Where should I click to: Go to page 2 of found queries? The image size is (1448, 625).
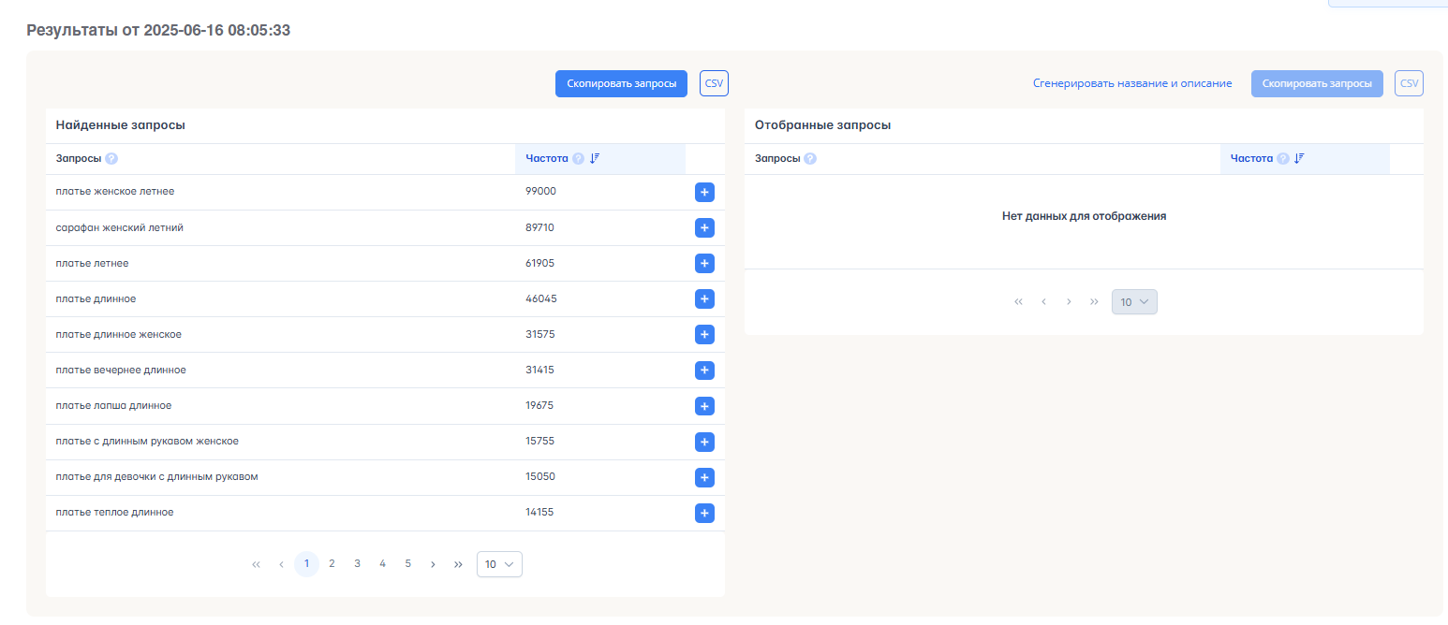tap(332, 564)
